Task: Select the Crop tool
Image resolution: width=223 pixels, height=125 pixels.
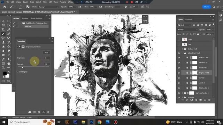Action: click(3, 30)
